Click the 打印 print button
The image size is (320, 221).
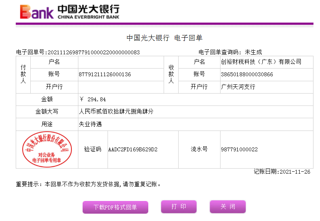point(179,206)
